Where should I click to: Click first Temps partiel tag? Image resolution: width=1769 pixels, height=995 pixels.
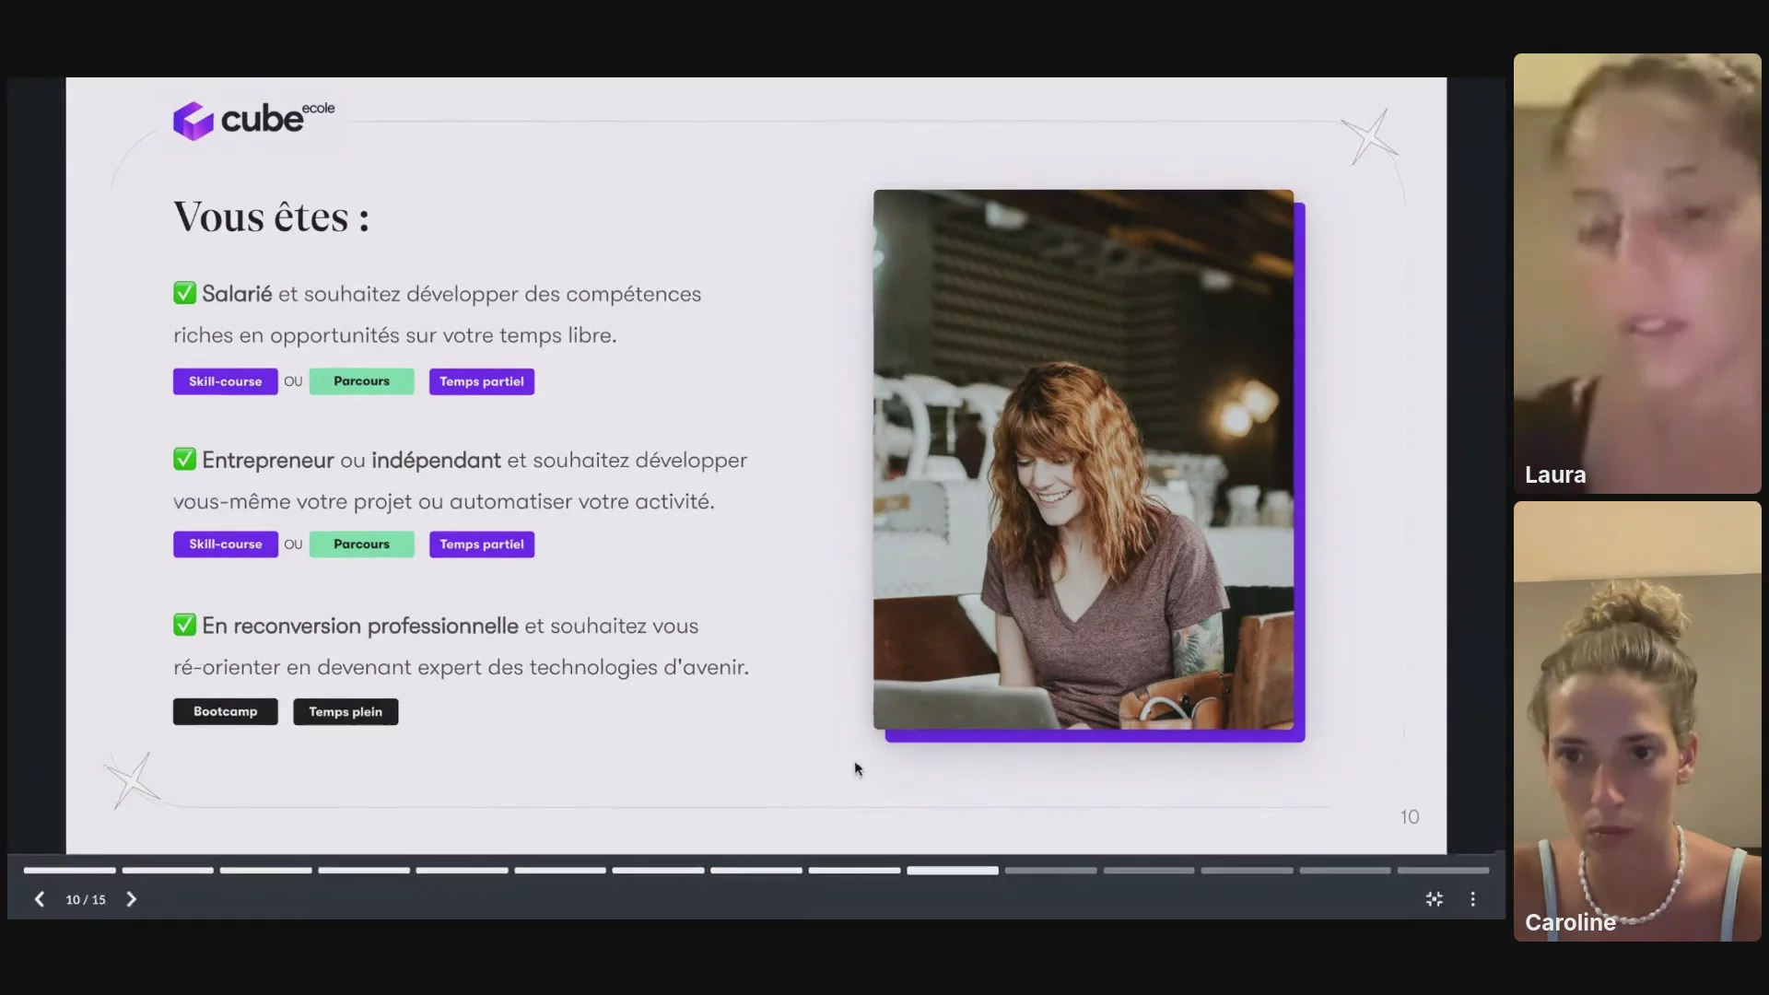481,381
